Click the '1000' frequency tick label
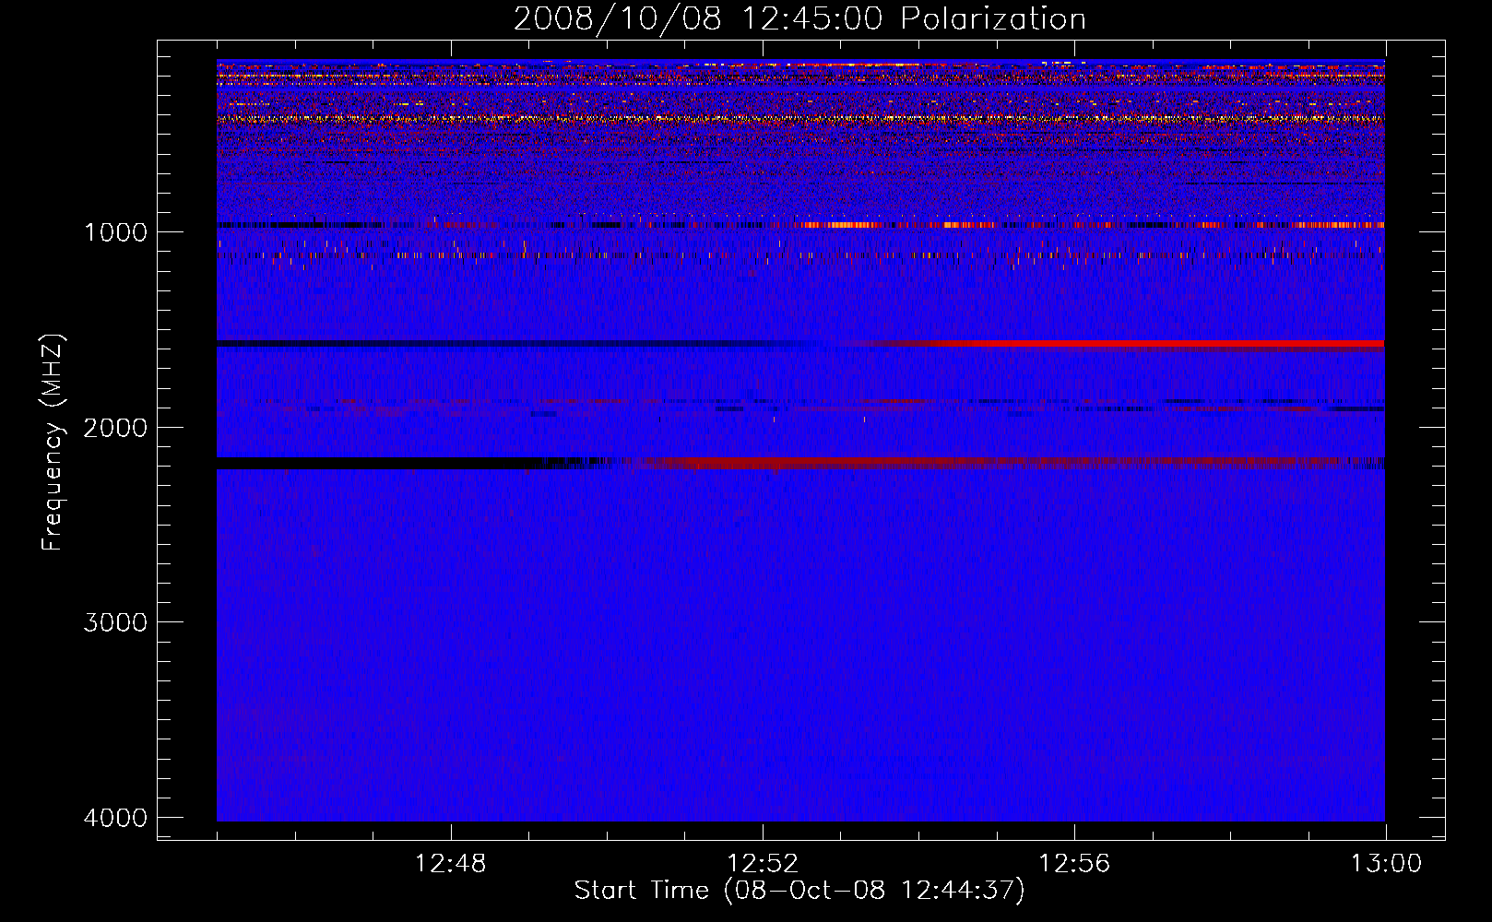The height and width of the screenshot is (922, 1492). click(x=115, y=231)
